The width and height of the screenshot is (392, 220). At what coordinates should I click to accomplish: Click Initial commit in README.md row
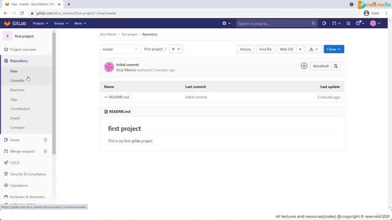(196, 97)
